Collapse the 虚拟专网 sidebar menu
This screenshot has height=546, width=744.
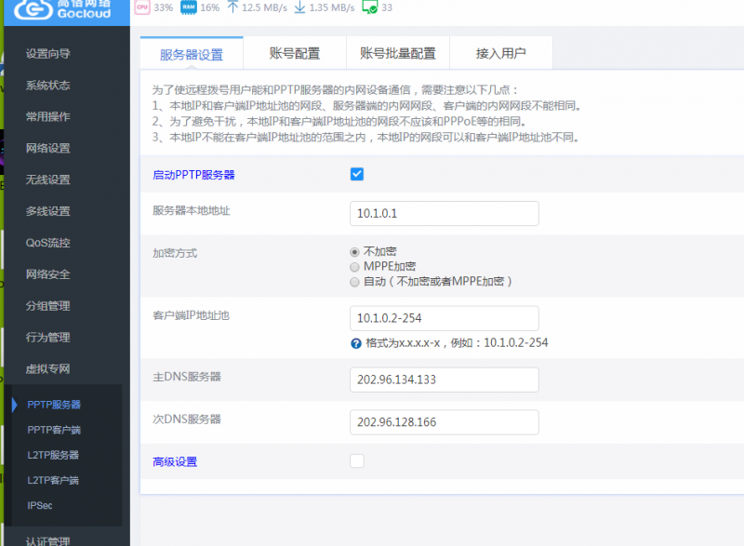tap(48, 368)
